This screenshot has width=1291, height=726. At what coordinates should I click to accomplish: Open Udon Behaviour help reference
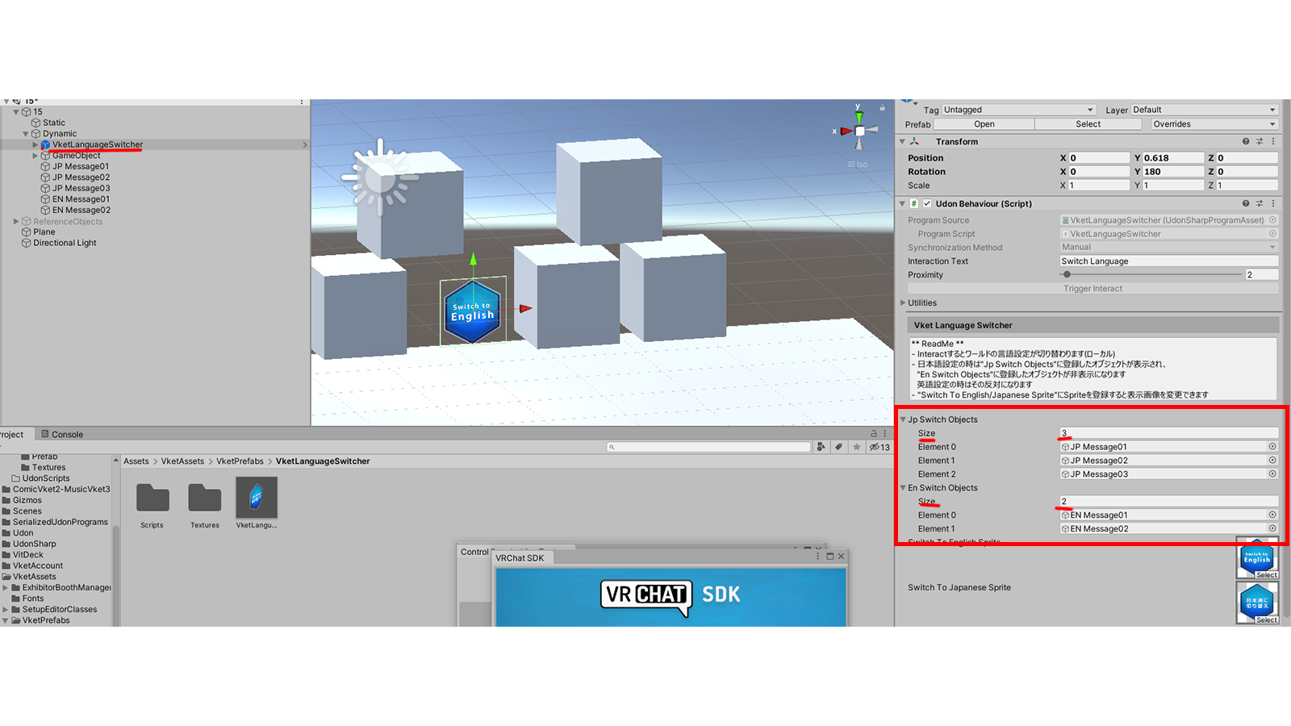(x=1246, y=203)
